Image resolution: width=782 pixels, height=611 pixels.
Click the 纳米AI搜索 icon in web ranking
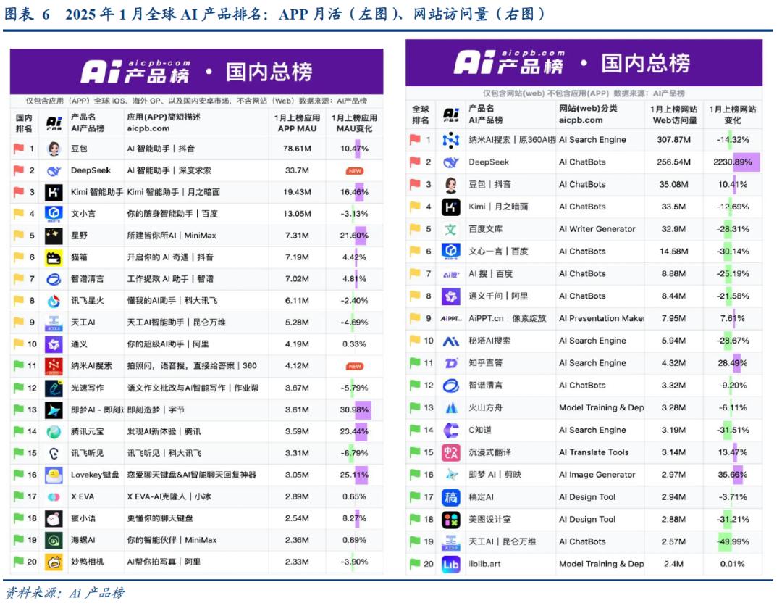(451, 140)
